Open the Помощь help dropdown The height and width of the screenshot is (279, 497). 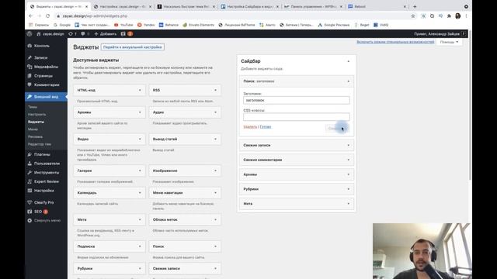pos(449,42)
